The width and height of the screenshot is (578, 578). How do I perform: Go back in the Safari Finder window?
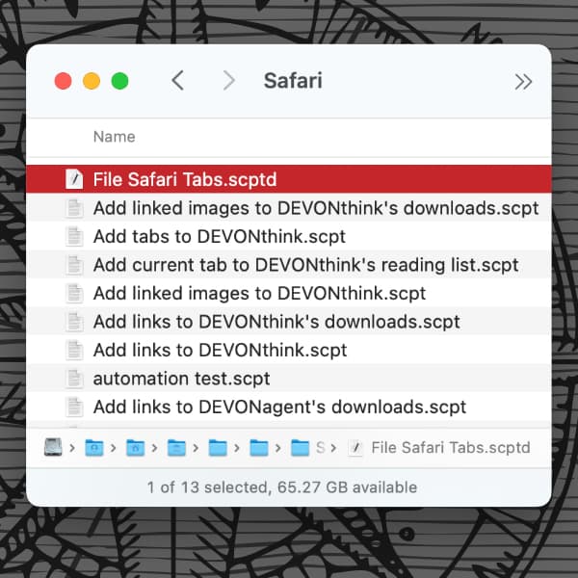pos(177,81)
